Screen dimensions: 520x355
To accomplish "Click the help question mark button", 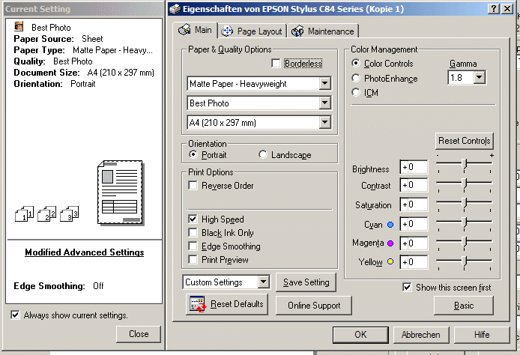I will click(x=494, y=9).
